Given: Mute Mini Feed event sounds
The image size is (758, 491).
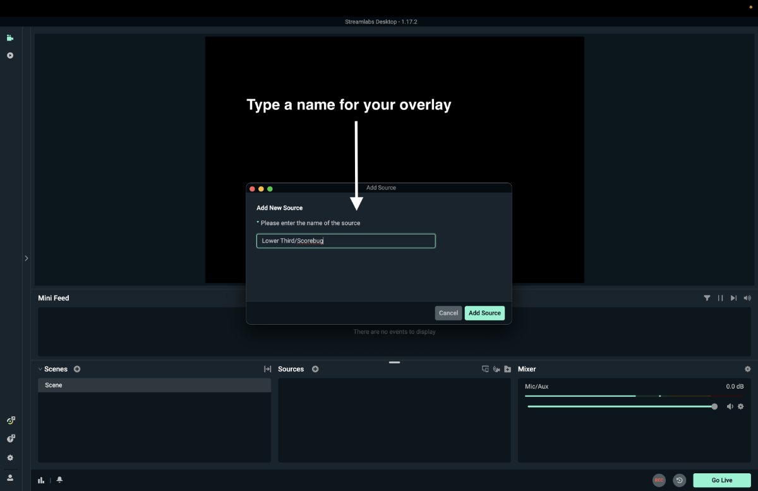Looking at the screenshot, I should click(x=747, y=298).
